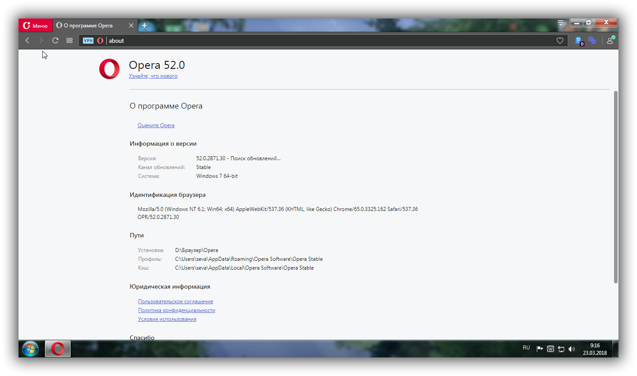
Task: Minimize the Opera window
Action: [576, 23]
